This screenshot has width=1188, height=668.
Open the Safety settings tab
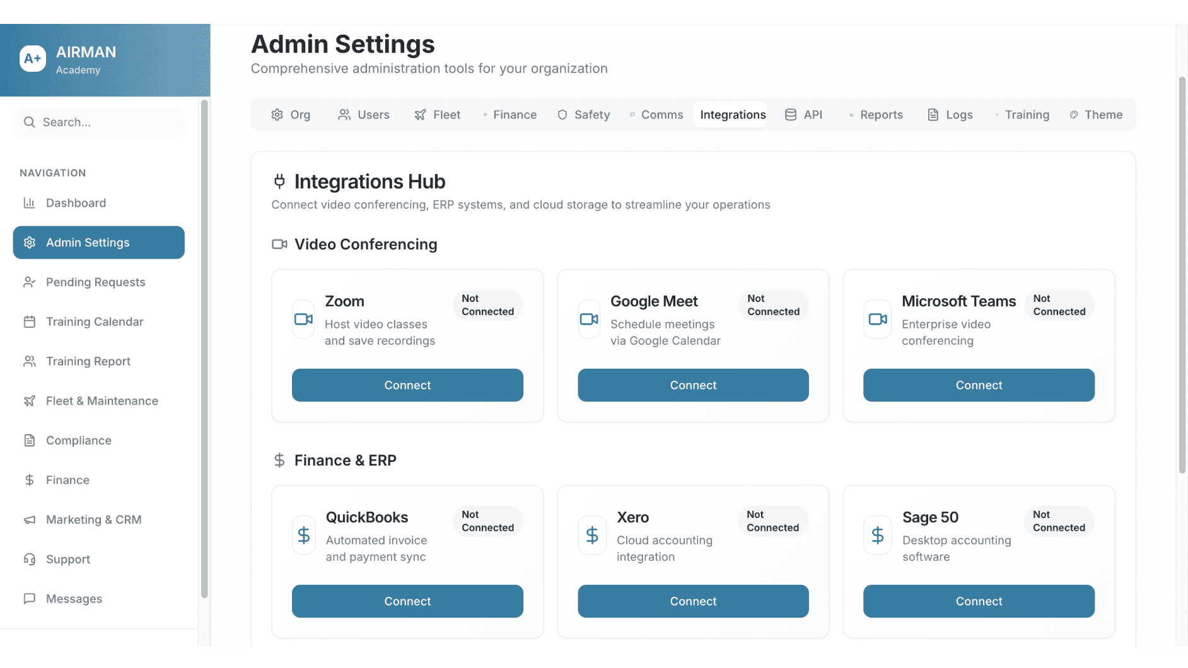[584, 115]
